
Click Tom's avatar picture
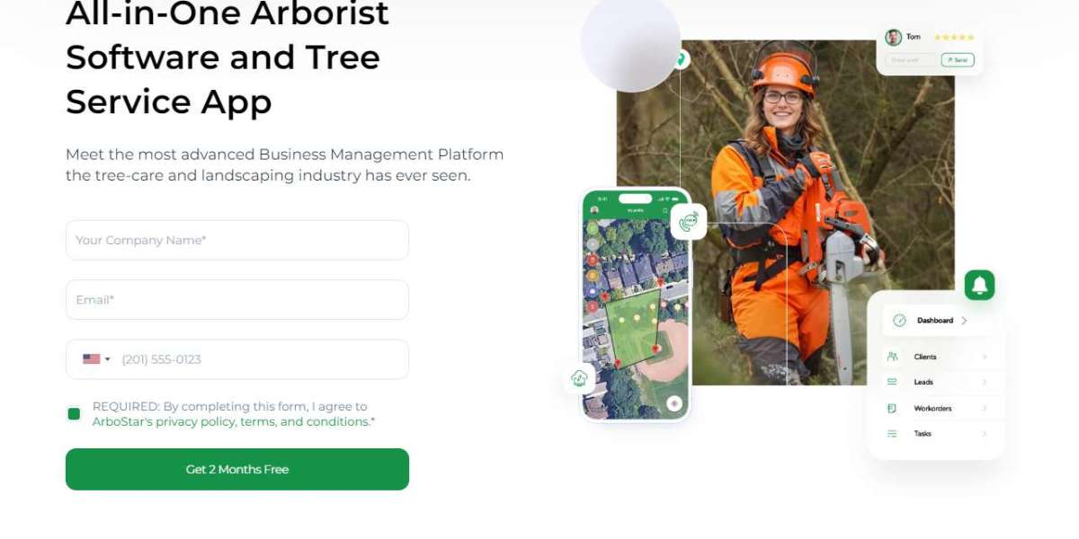tap(893, 37)
